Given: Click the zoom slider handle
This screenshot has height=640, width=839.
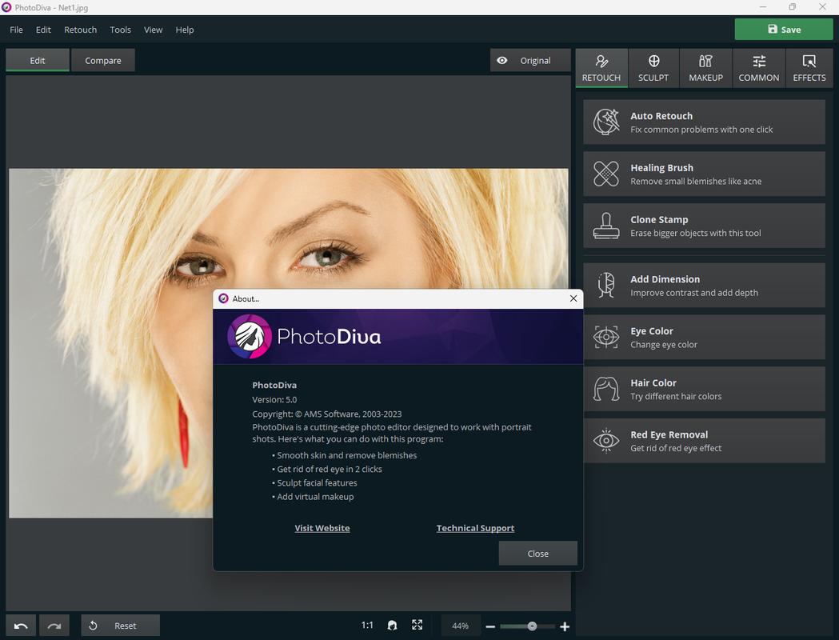Looking at the screenshot, I should [x=532, y=626].
